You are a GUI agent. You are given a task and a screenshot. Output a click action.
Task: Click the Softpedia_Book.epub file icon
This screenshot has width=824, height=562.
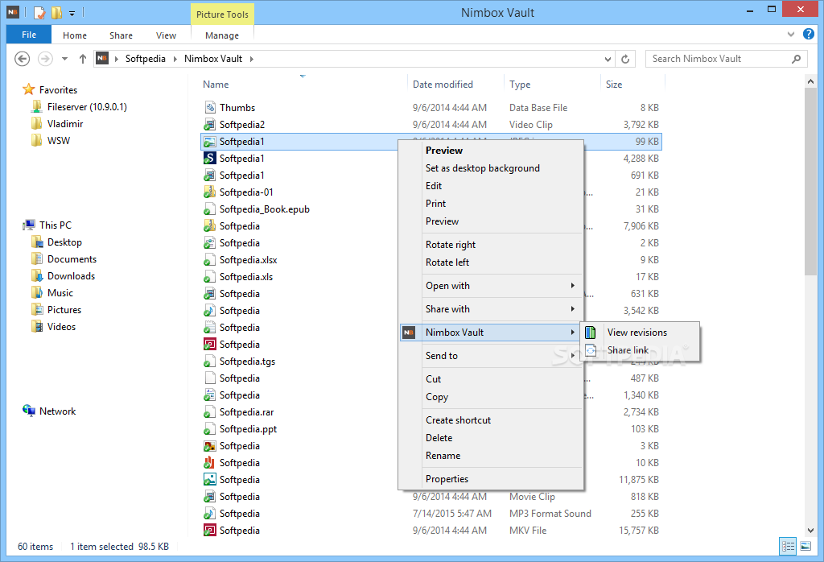coord(210,209)
